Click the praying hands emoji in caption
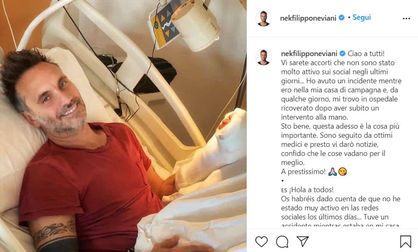This screenshot has width=418, height=252. (x=332, y=172)
